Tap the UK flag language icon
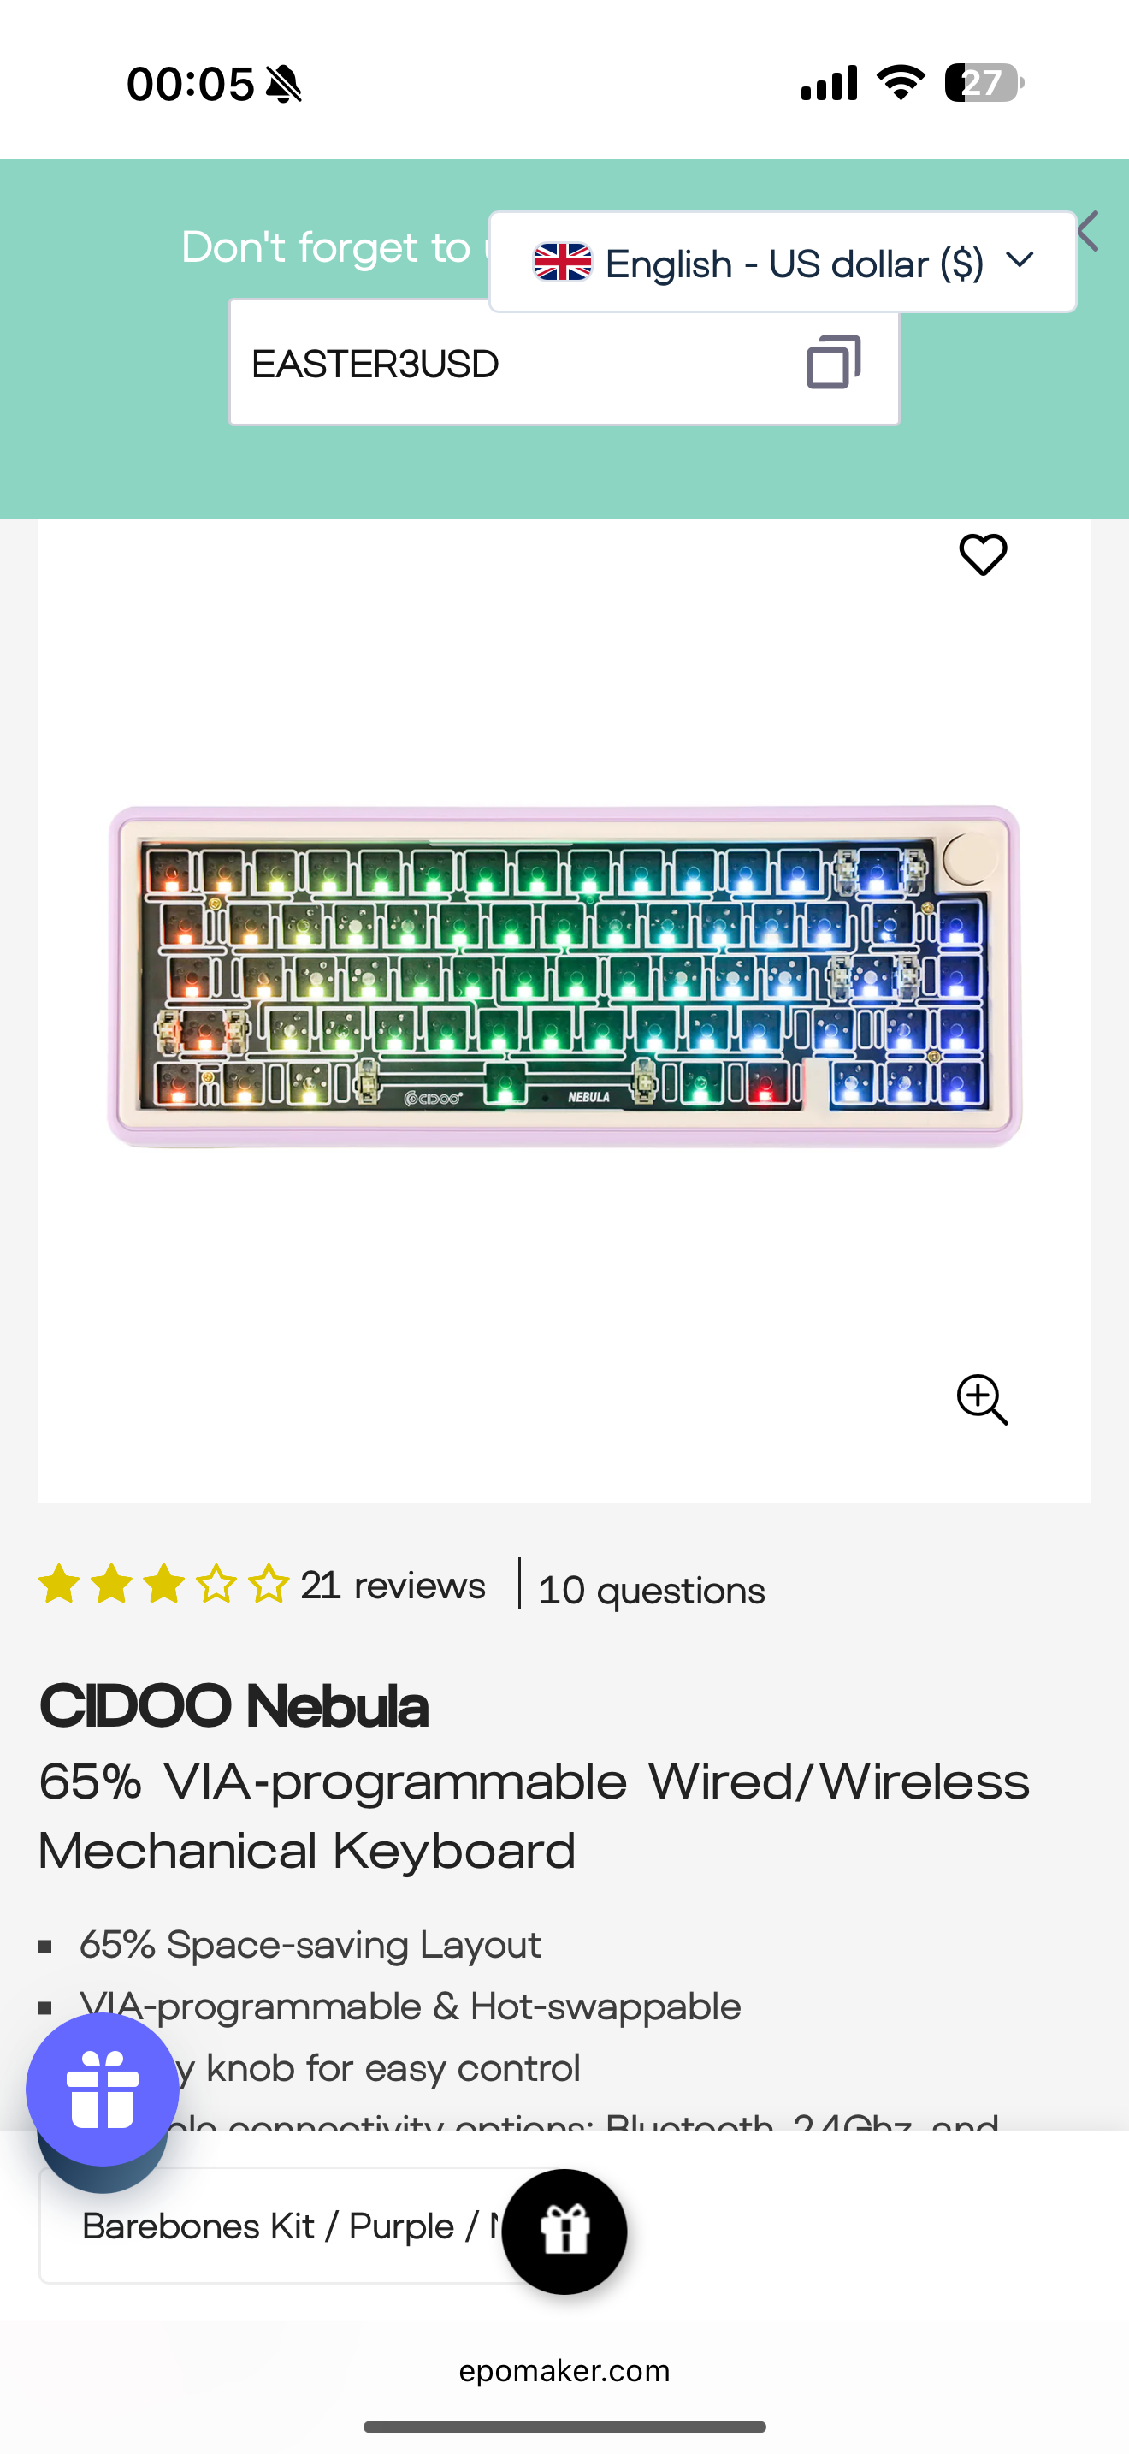This screenshot has height=2454, width=1129. pyautogui.click(x=562, y=262)
